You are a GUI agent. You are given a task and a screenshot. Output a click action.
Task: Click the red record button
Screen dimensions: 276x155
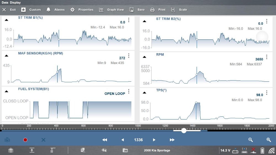click(x=25, y=140)
